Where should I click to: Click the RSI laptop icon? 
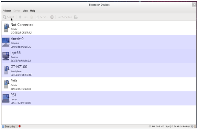coord(6,98)
